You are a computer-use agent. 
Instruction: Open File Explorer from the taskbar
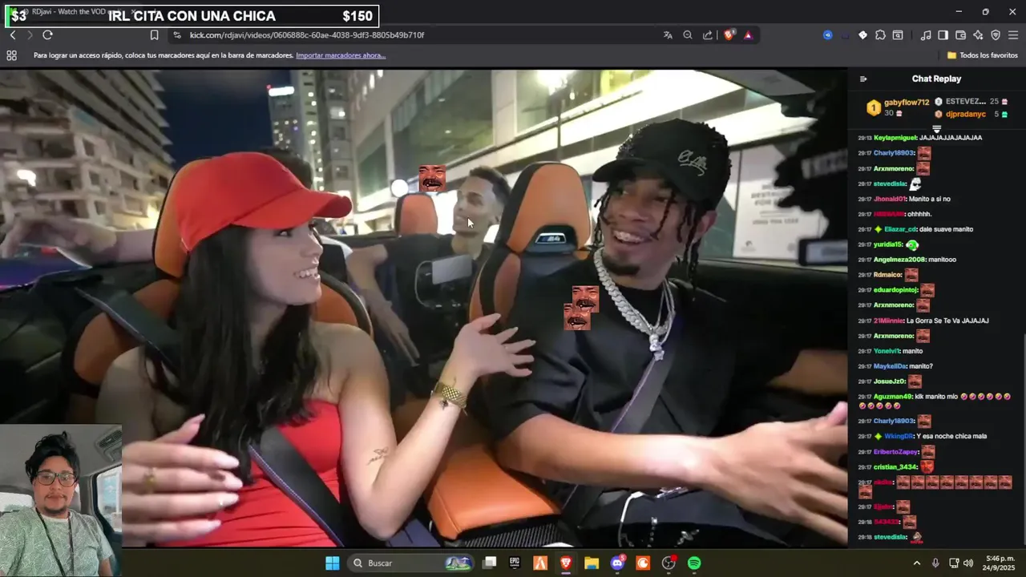click(x=592, y=563)
